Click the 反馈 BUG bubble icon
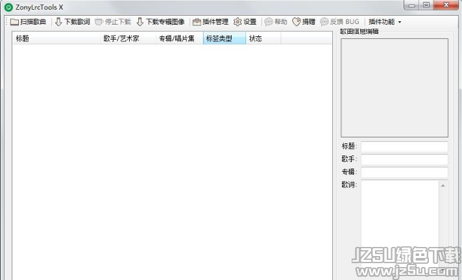The image size is (462, 280). pyautogui.click(x=324, y=22)
